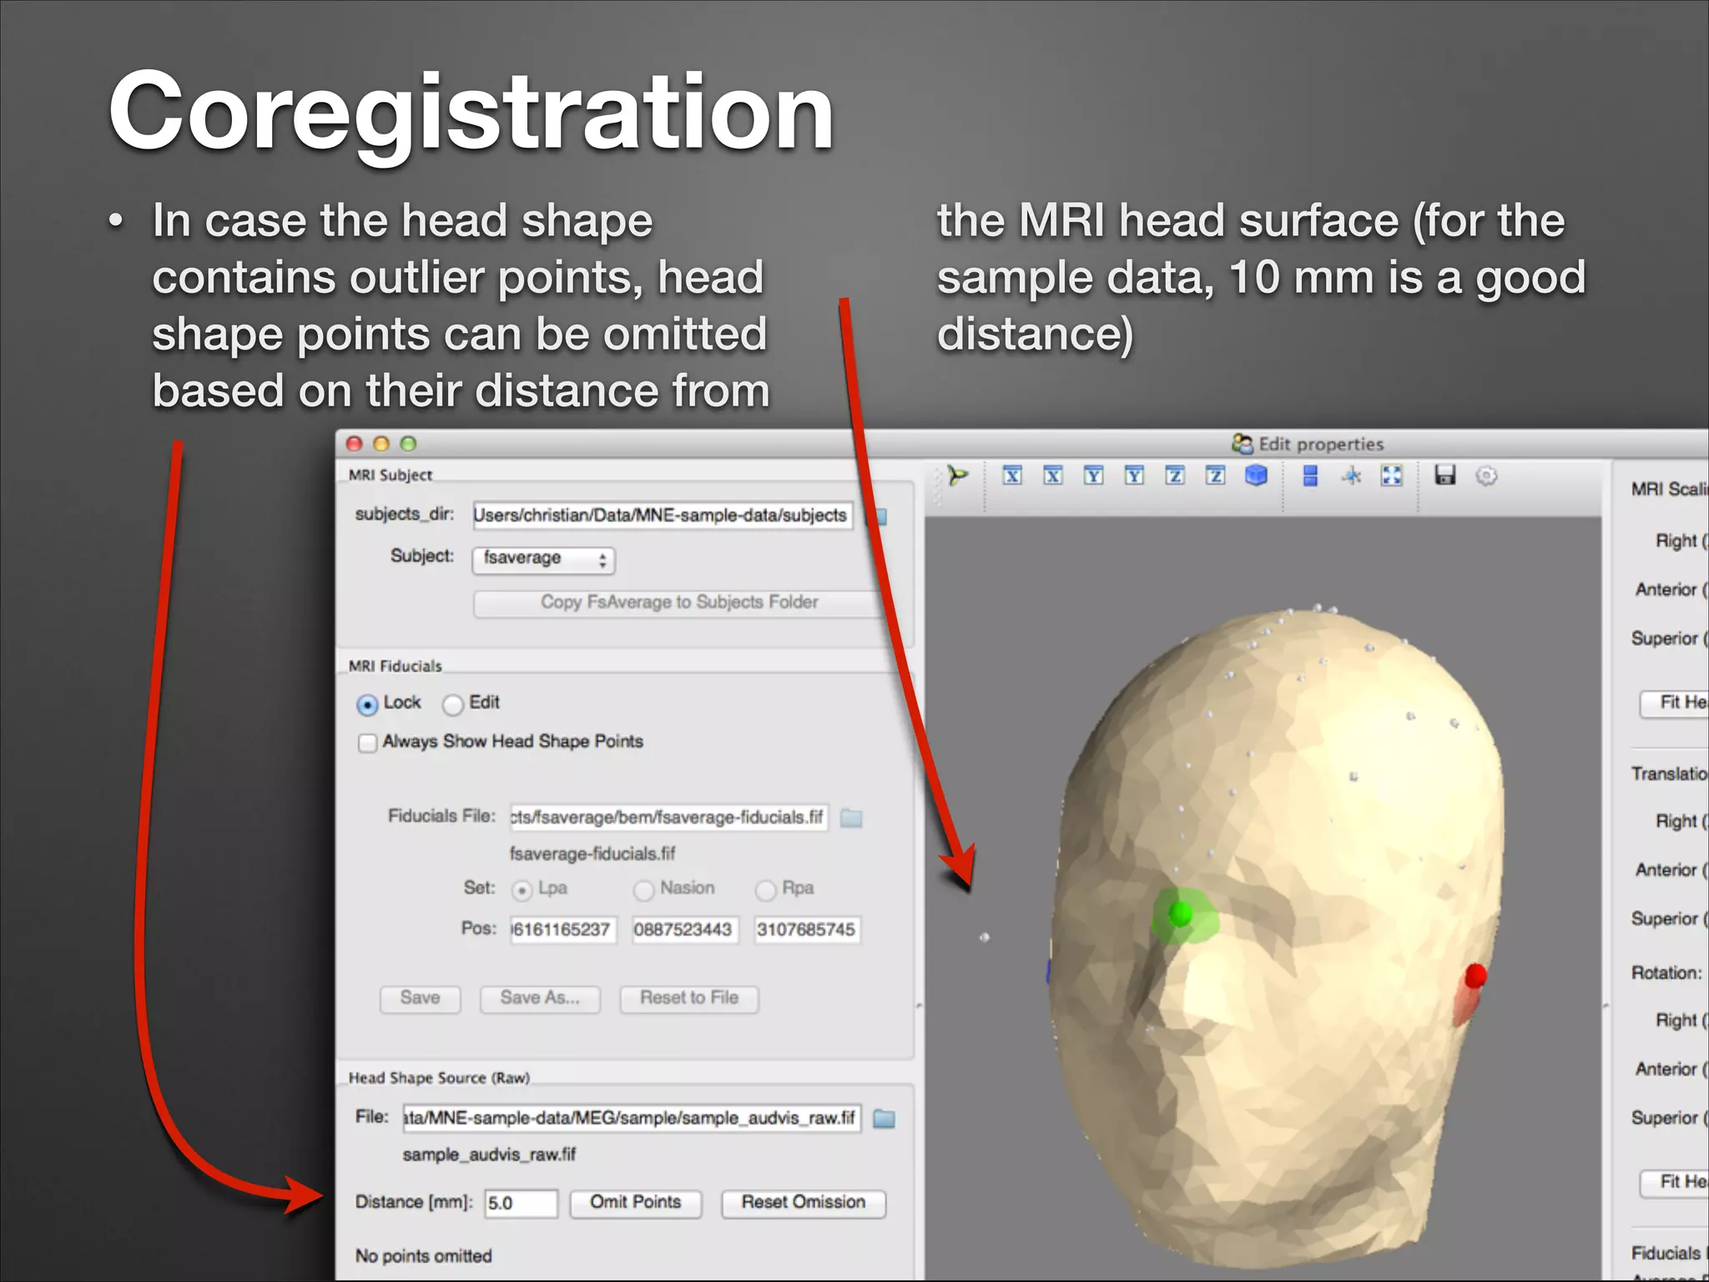Click the full screen scene icon
The image size is (1709, 1282).
pyautogui.click(x=1391, y=476)
